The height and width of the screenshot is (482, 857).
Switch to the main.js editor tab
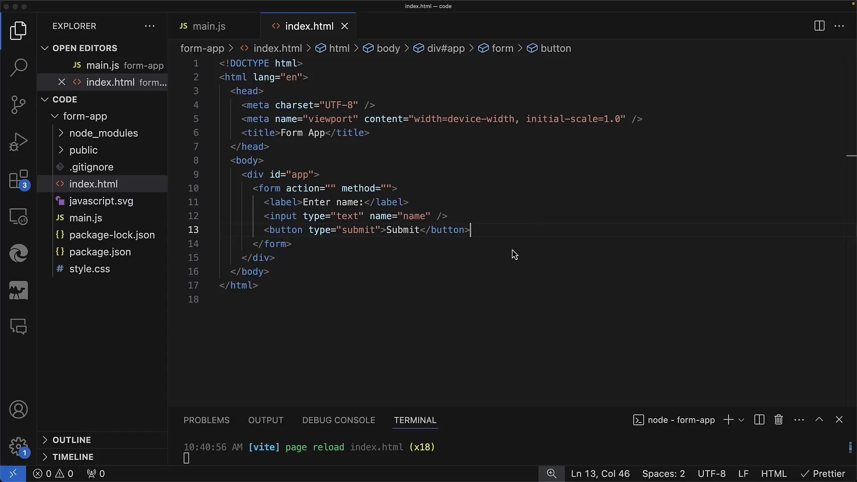point(213,26)
